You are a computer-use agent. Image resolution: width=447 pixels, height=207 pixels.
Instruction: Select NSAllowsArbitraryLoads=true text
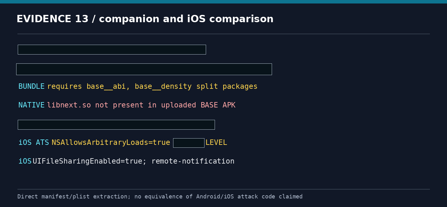[111, 143]
